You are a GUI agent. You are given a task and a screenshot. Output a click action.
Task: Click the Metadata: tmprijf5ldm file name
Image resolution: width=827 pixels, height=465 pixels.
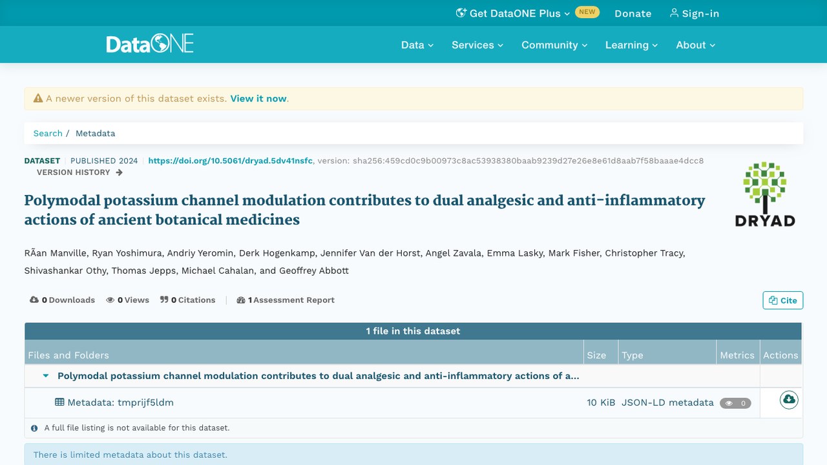point(120,402)
